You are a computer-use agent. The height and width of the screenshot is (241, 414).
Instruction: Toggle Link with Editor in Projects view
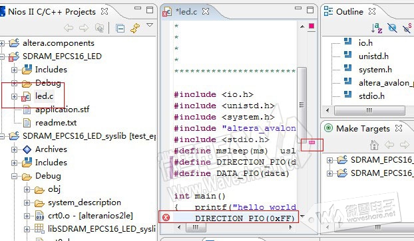pyautogui.click(x=135, y=28)
